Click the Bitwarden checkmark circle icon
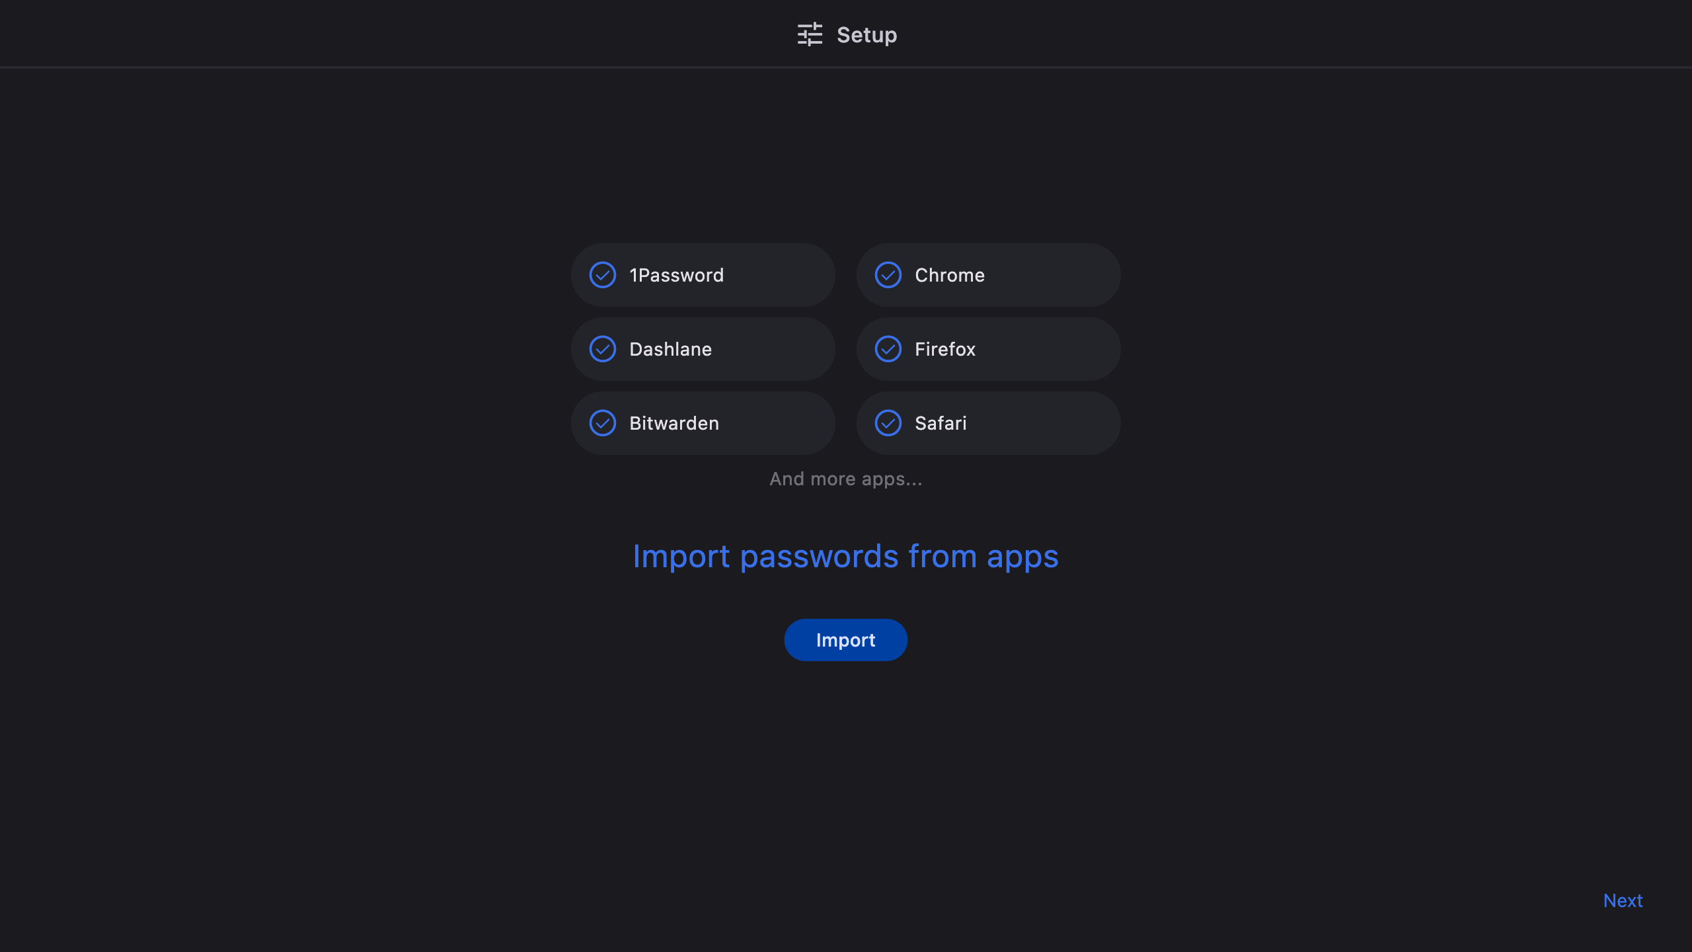The image size is (1692, 952). click(x=603, y=423)
